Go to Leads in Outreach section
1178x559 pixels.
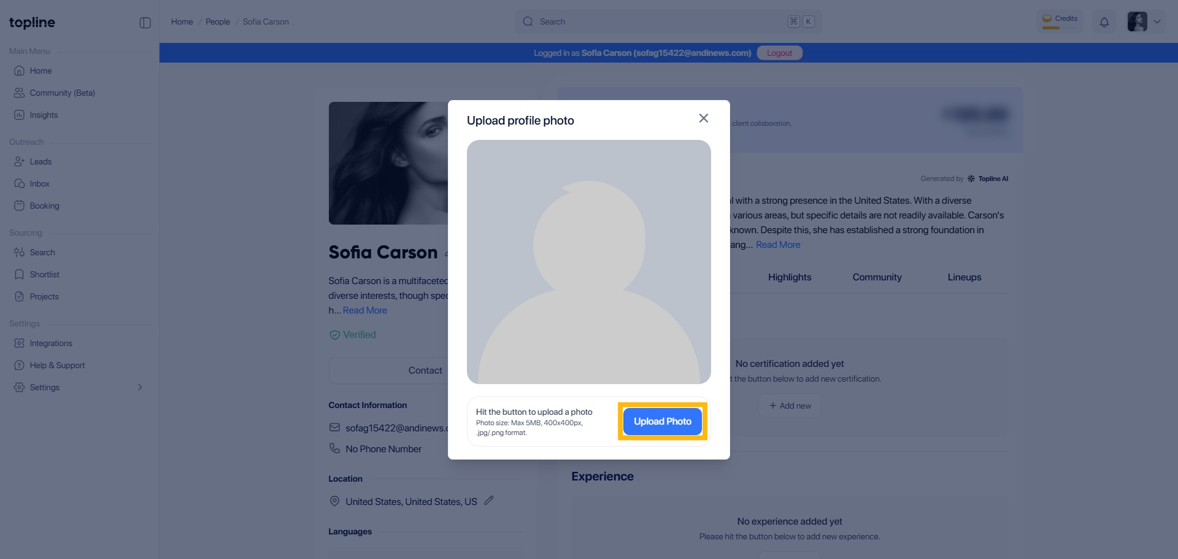[x=40, y=161]
